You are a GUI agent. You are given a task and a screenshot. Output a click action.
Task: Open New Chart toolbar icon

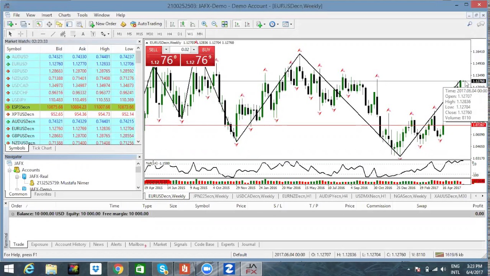coord(10,24)
